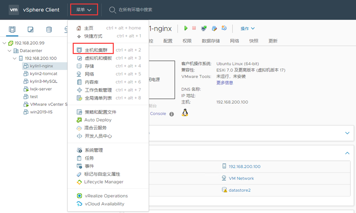The image size is (356, 213).
Task: Collapse the 192.168.200.99 vCenter node
Action: pyautogui.click(x=4, y=43)
